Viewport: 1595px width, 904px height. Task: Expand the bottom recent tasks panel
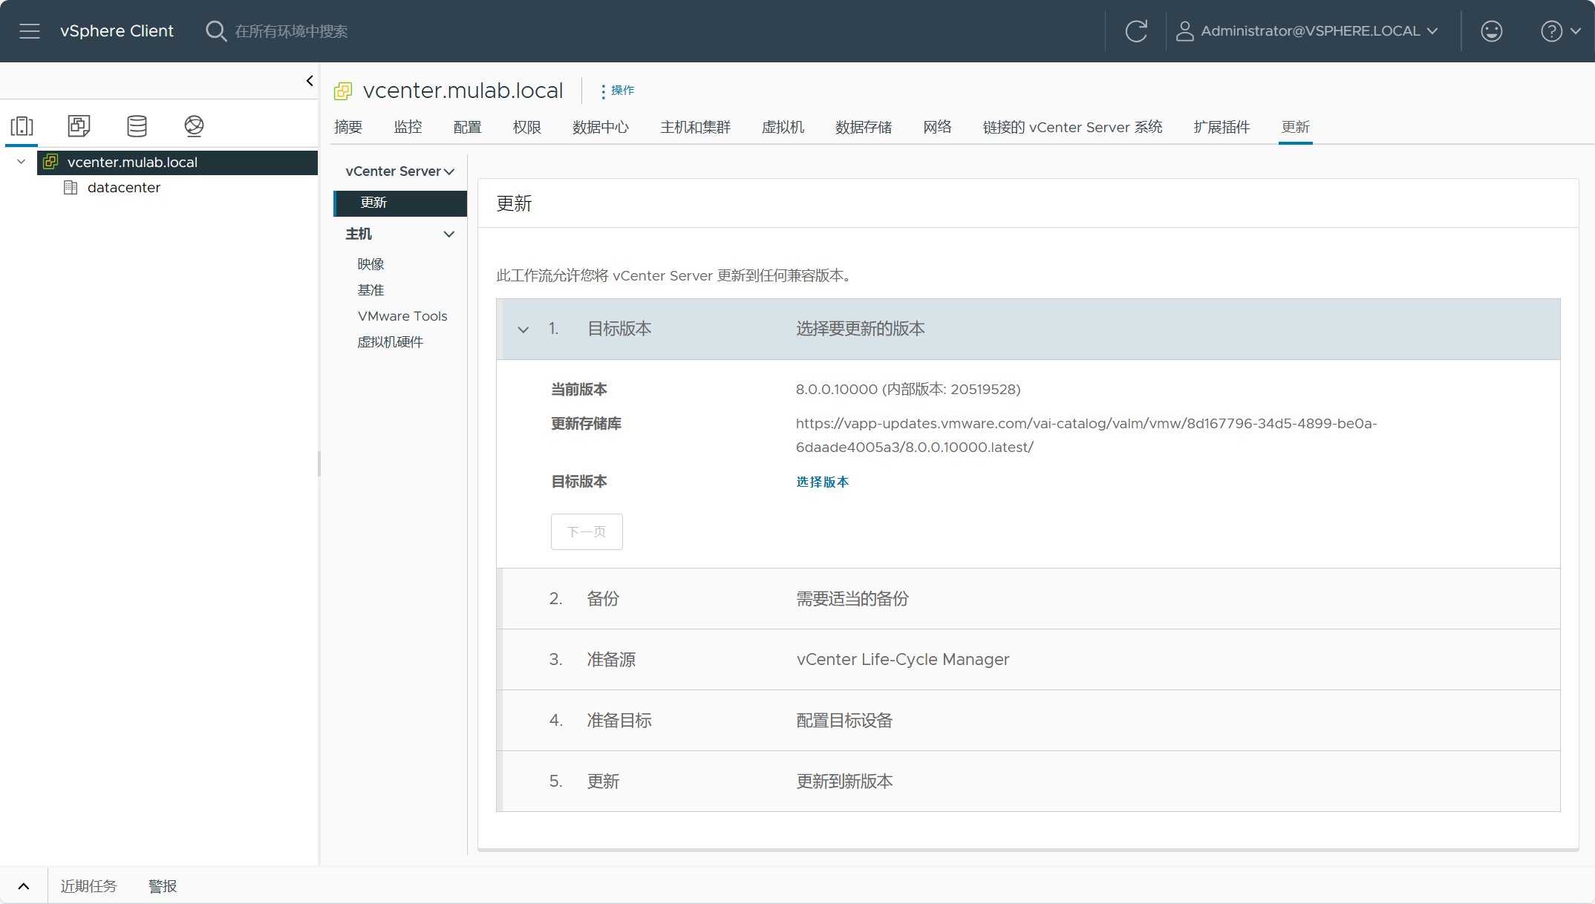[x=24, y=886]
